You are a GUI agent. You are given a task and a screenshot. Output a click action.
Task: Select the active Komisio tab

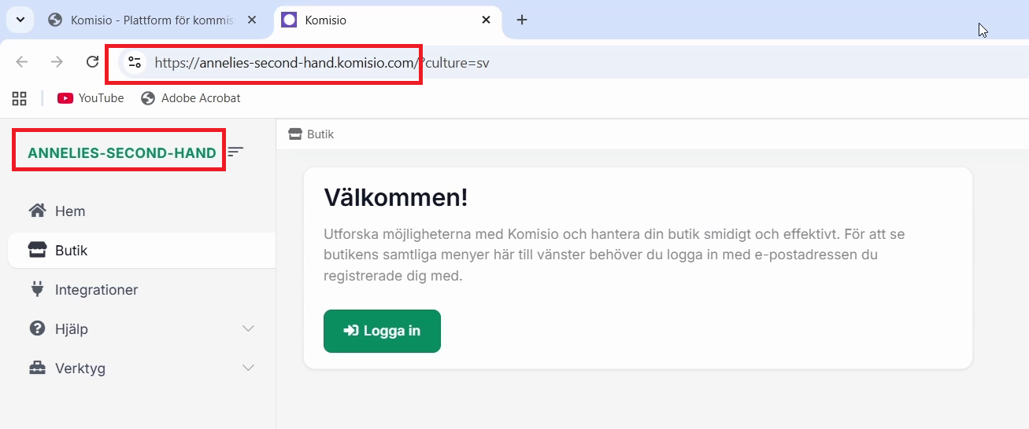(387, 20)
